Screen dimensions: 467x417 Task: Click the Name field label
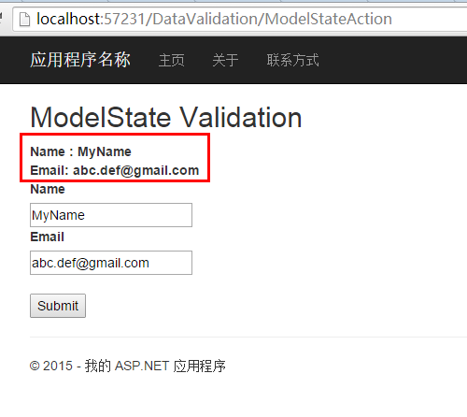[x=48, y=189]
